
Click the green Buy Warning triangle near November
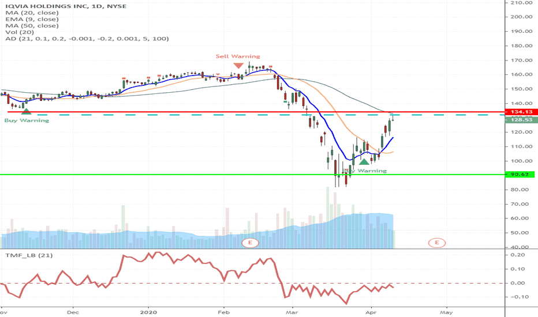point(26,111)
